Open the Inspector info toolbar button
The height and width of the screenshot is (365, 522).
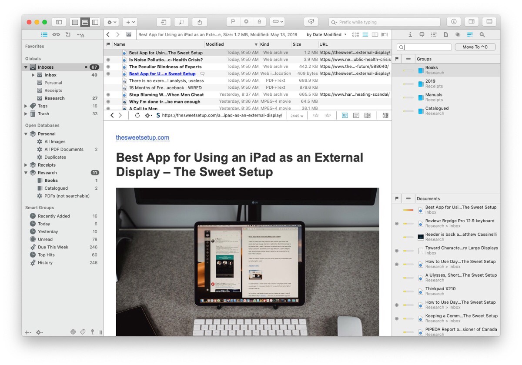(454, 22)
